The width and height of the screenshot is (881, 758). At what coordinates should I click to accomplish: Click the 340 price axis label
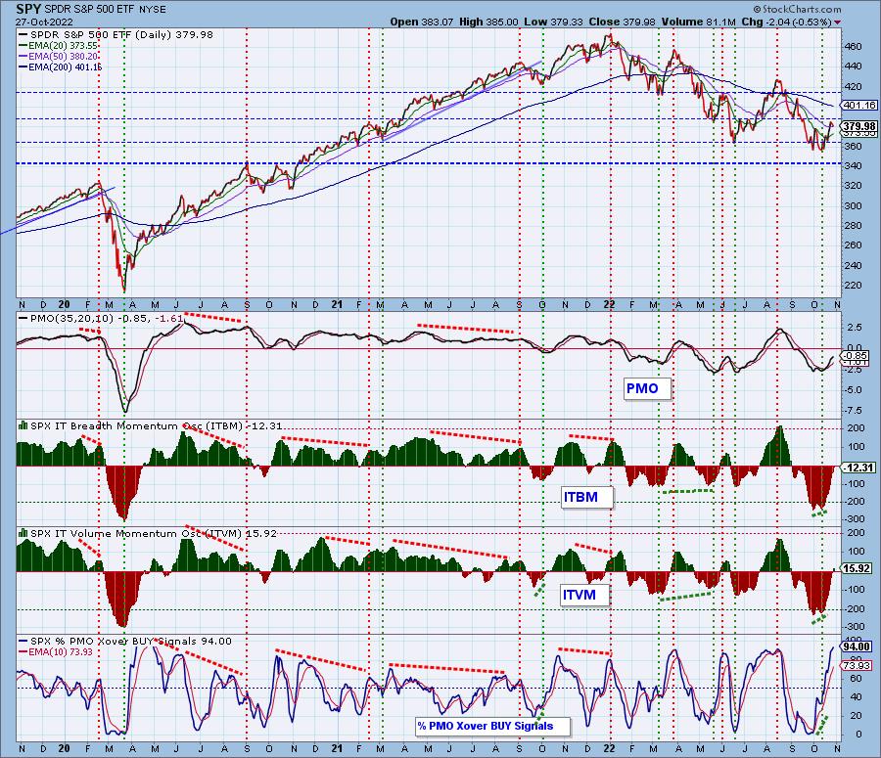coord(854,165)
